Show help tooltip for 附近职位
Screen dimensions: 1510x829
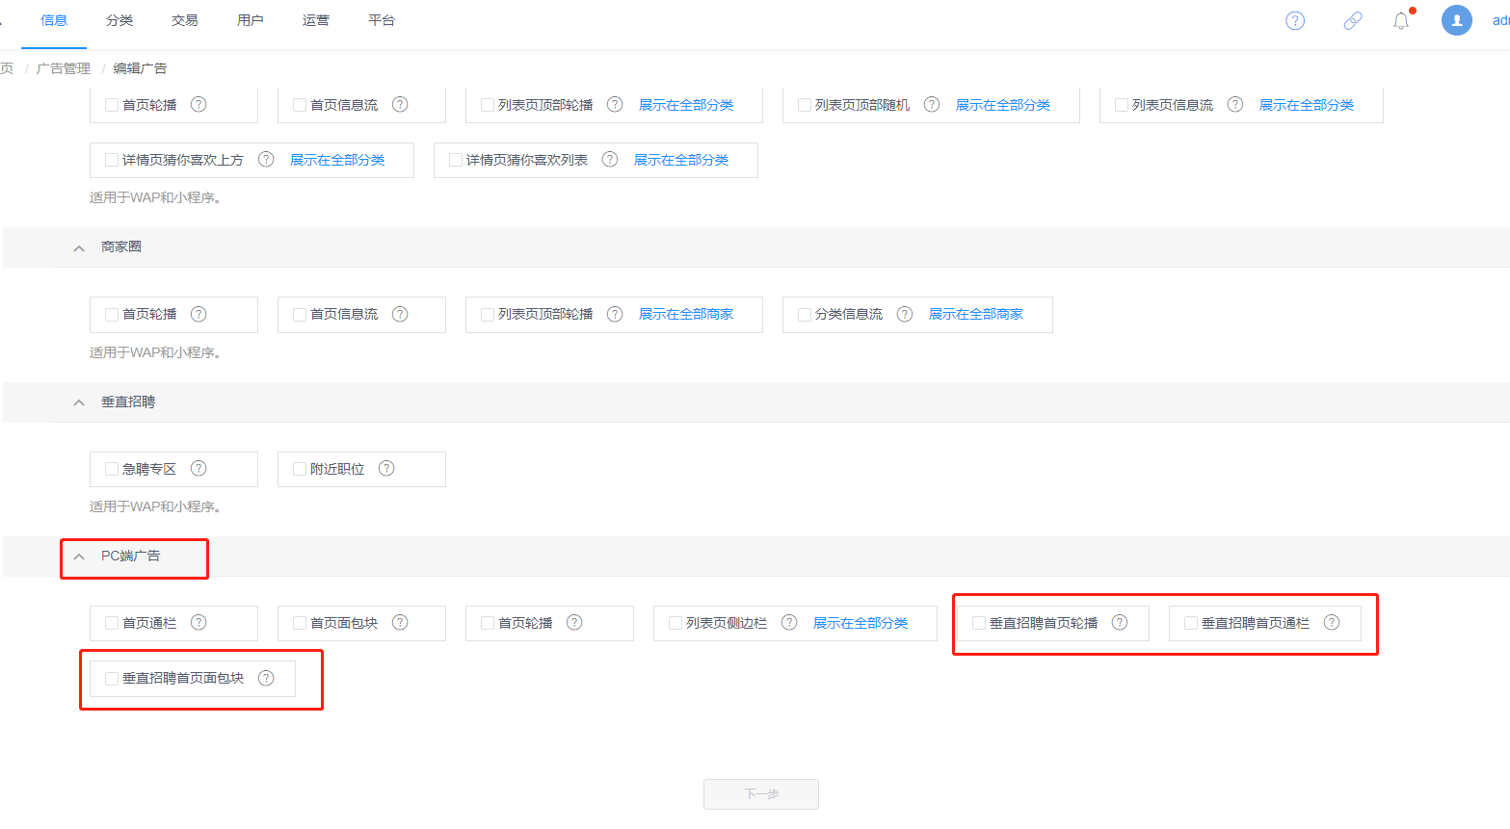tap(386, 469)
